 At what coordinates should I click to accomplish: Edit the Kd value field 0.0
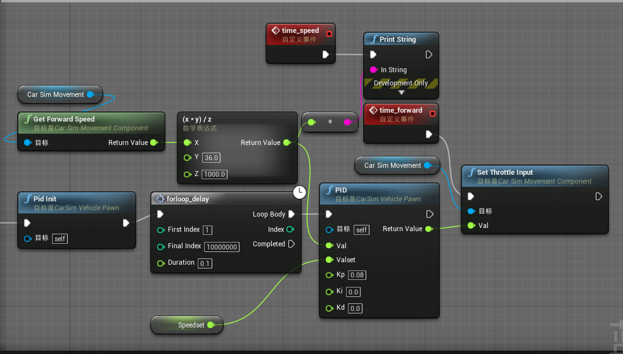tap(355, 308)
